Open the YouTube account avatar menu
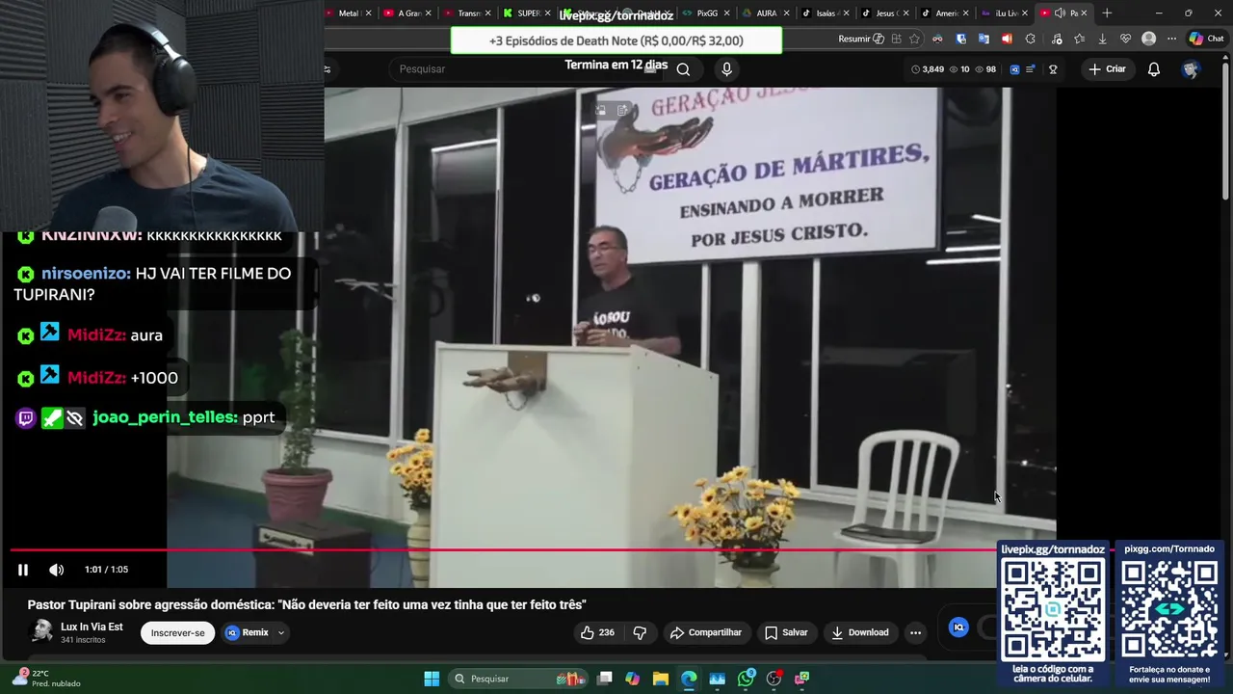 1191,68
